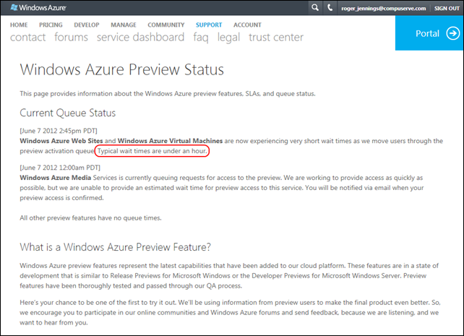Click the Portal arrow circle icon
Image resolution: width=464 pixels, height=336 pixels.
[452, 33]
